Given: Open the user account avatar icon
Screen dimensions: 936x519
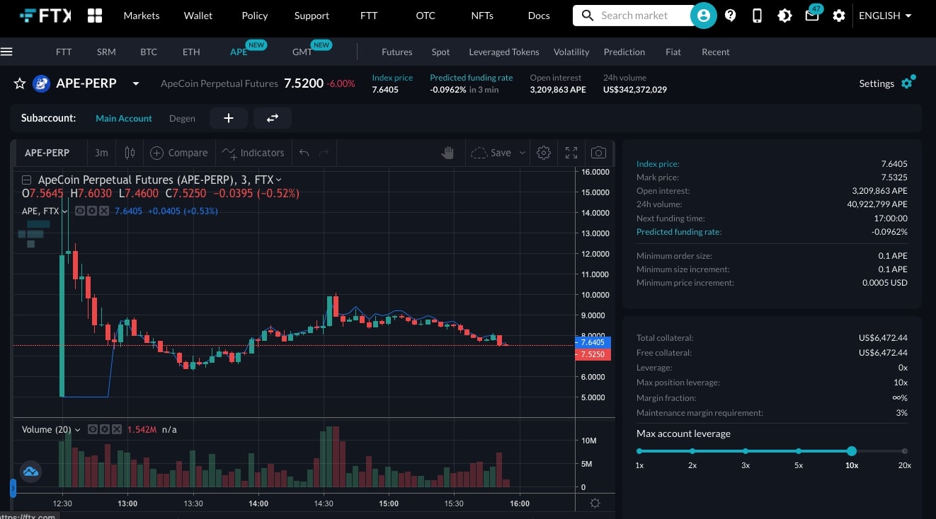Looking at the screenshot, I should tap(703, 15).
